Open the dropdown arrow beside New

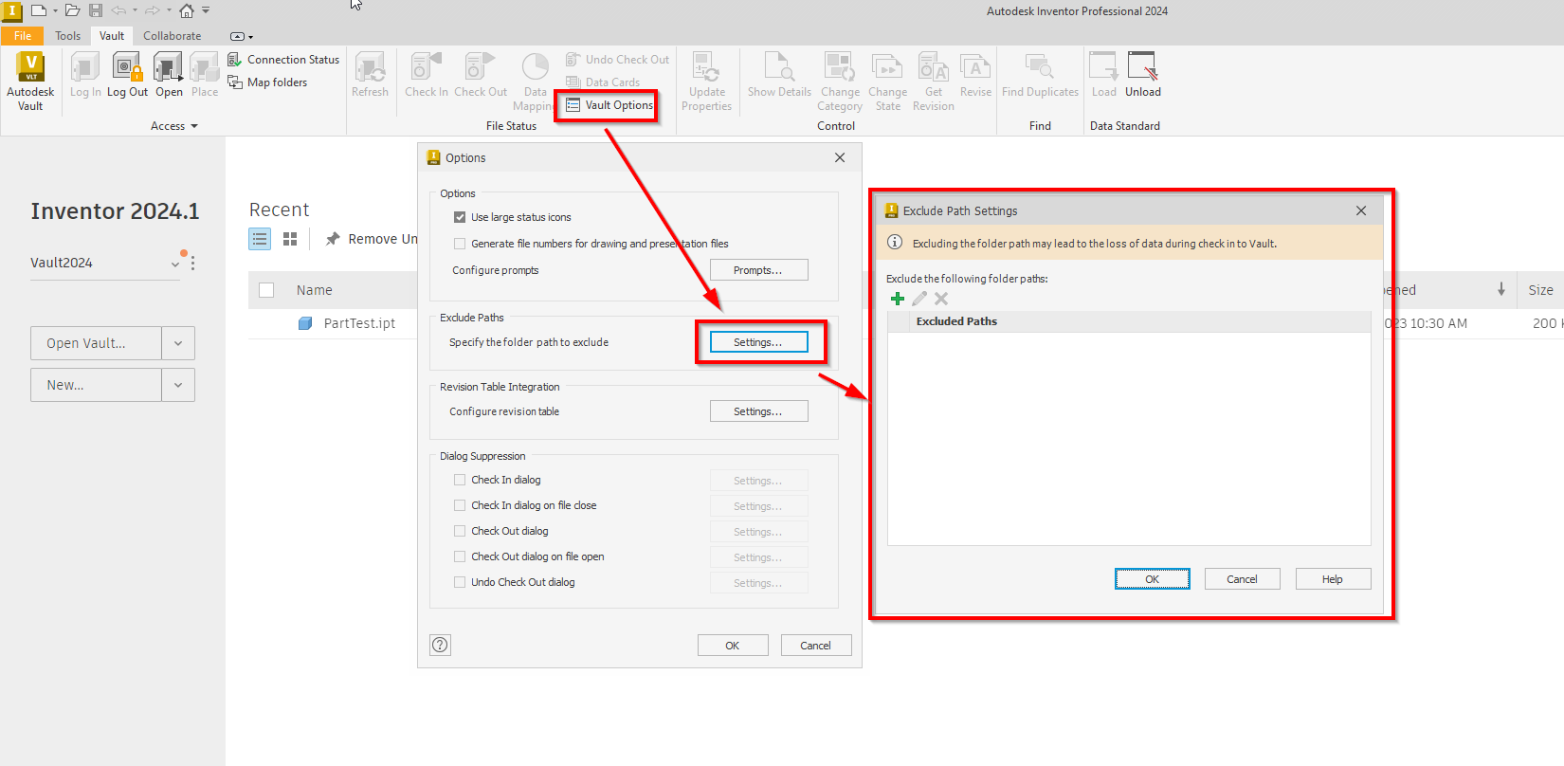178,385
